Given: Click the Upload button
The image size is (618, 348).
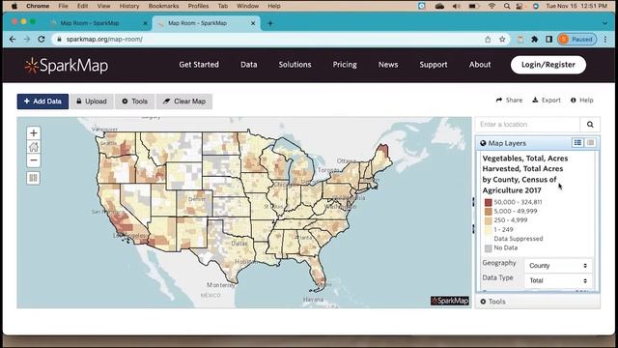Looking at the screenshot, I should coord(92,101).
